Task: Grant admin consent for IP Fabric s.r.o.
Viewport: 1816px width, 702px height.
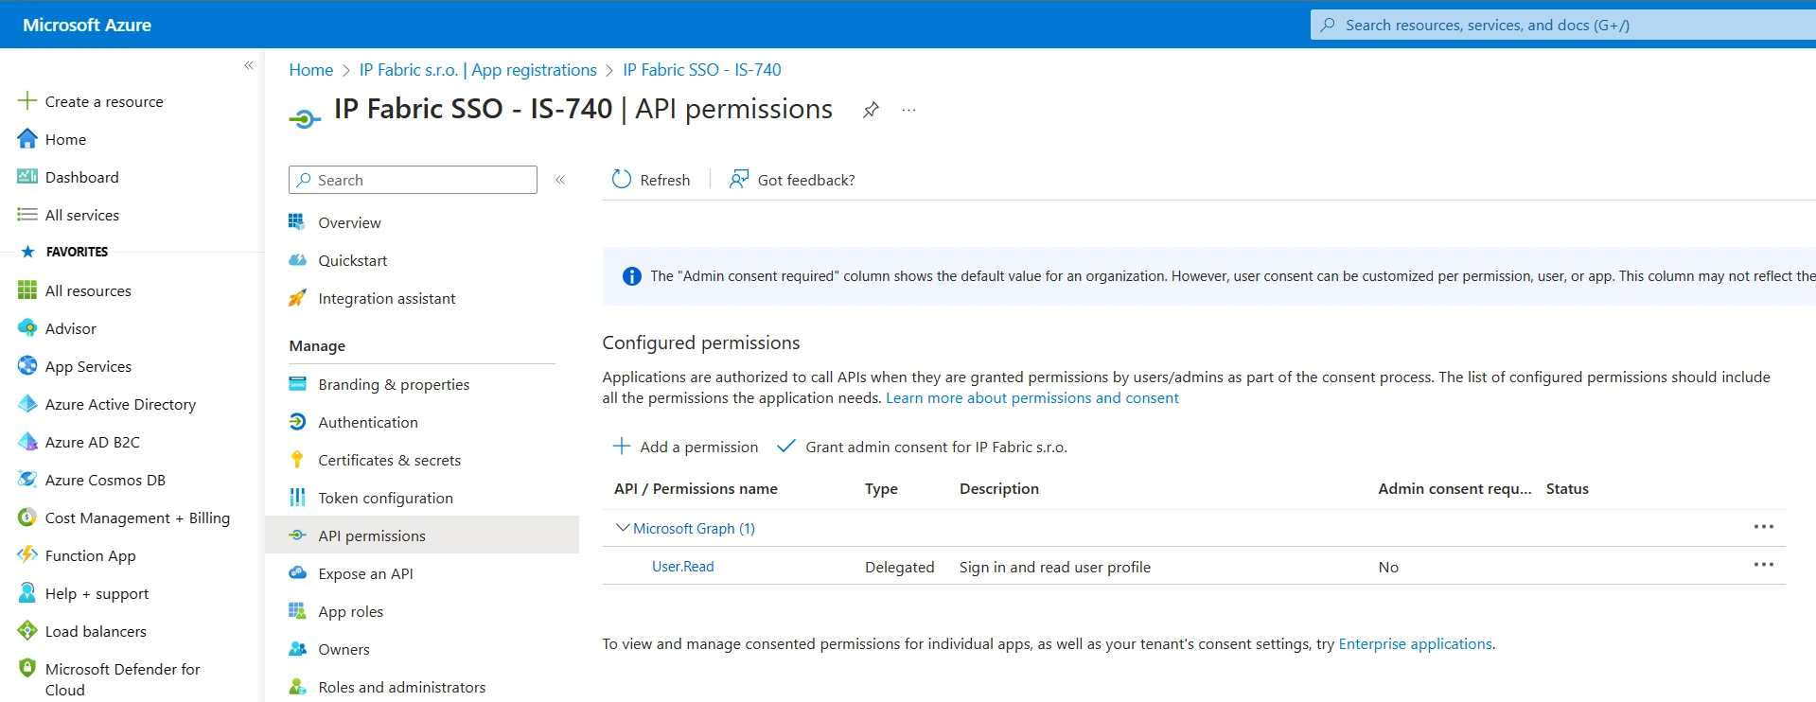Action: [923, 447]
